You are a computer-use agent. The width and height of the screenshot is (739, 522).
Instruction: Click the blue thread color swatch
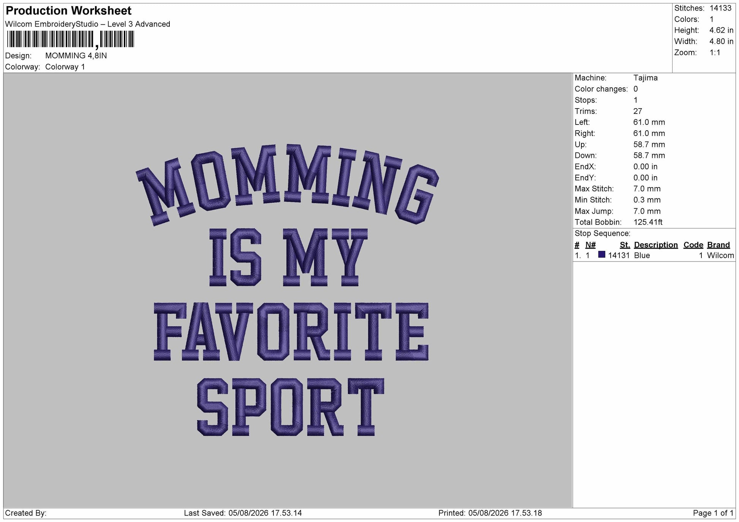pos(602,255)
